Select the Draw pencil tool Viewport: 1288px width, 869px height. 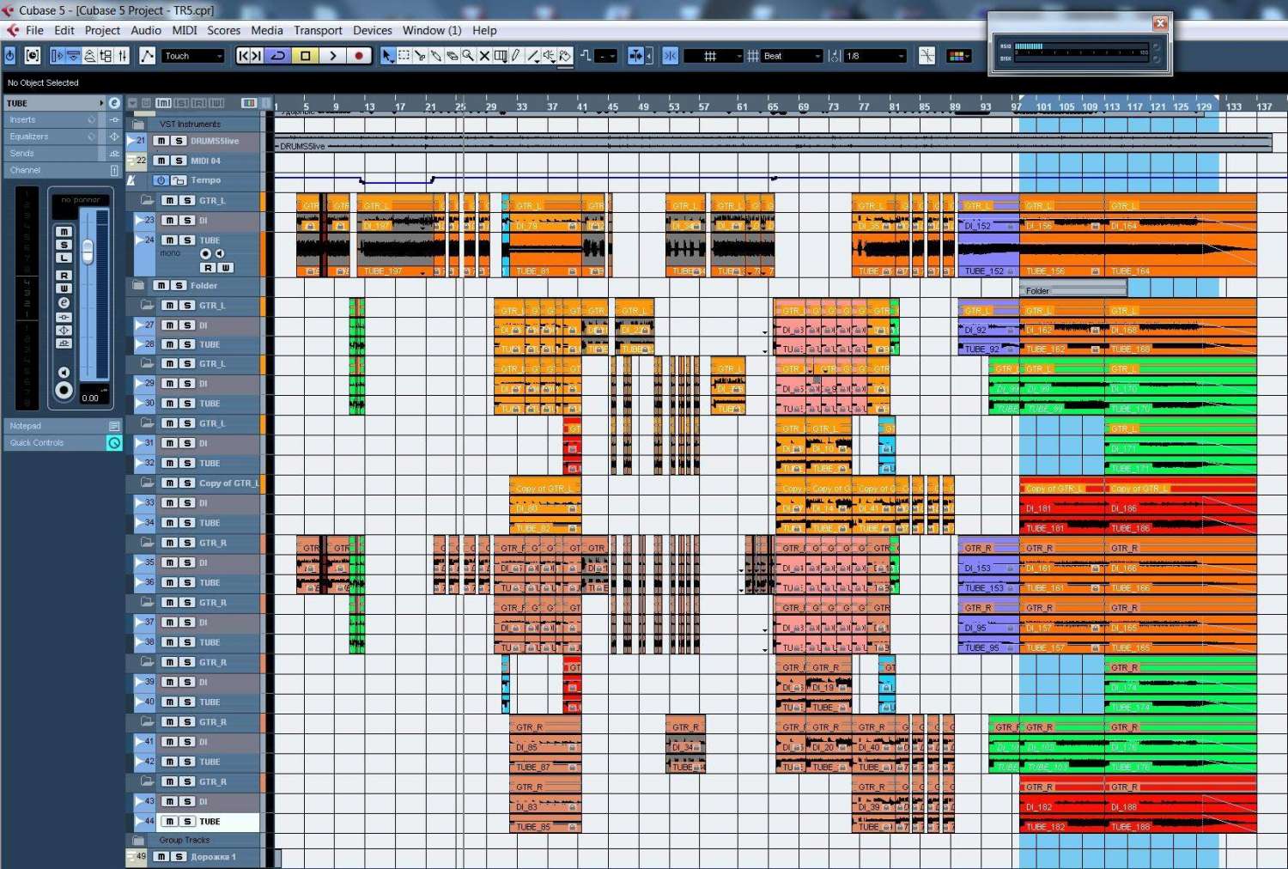click(516, 56)
